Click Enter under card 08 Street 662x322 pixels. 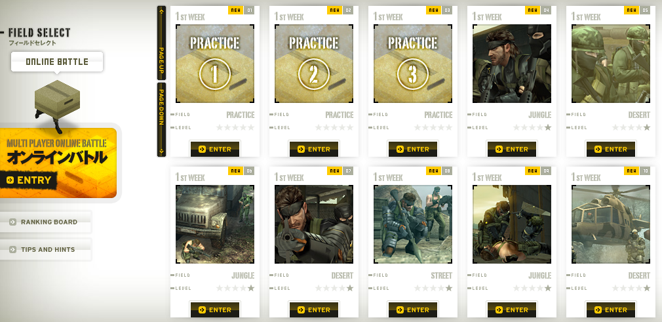[413, 310]
